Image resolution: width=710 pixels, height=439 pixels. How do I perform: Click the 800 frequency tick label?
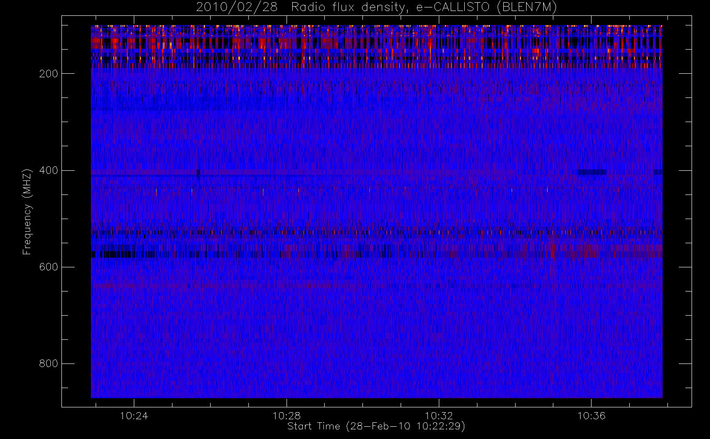[x=49, y=363]
